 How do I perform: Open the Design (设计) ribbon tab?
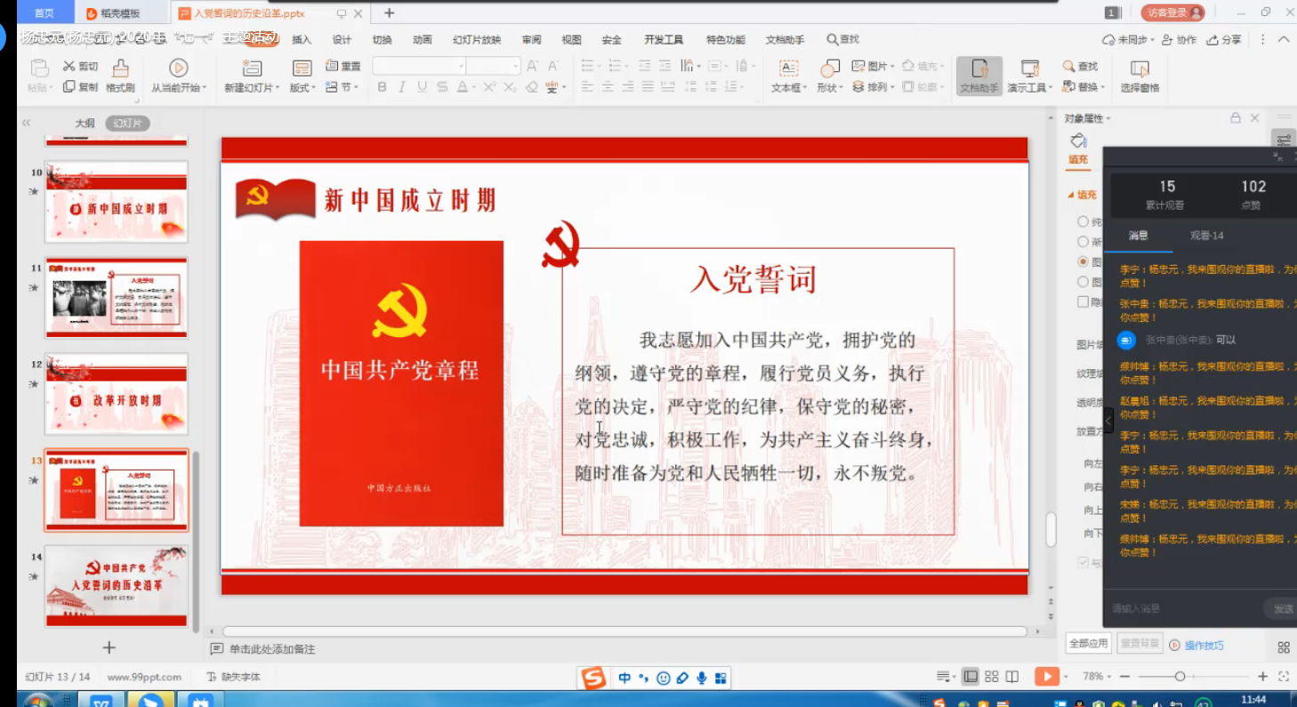point(342,40)
